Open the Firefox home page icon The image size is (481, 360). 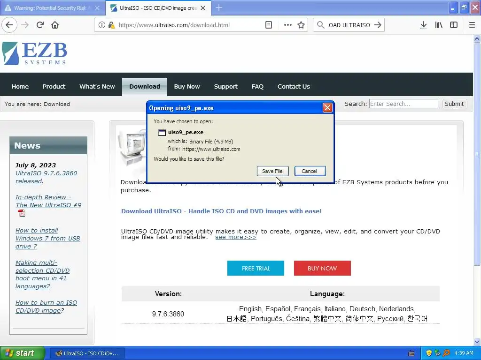(55, 25)
